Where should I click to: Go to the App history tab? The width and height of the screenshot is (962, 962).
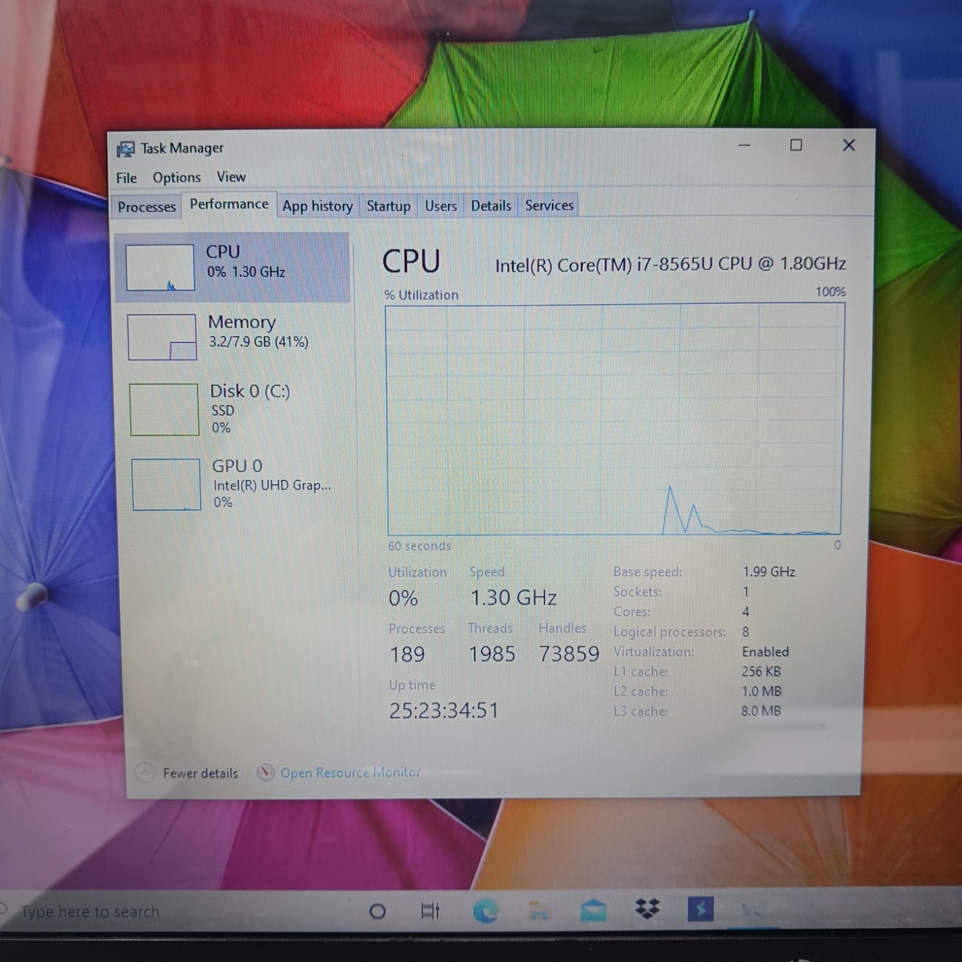pos(317,207)
